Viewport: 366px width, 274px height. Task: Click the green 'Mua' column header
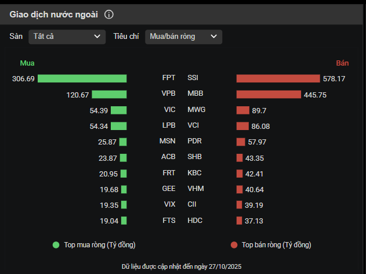pyautogui.click(x=27, y=63)
